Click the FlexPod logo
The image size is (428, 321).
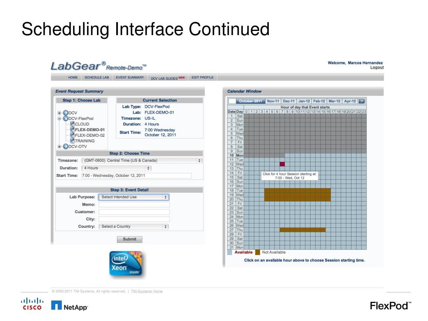pos(390,306)
